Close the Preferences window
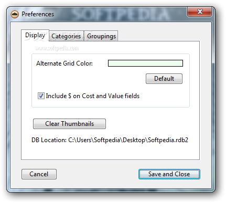 click(200, 12)
